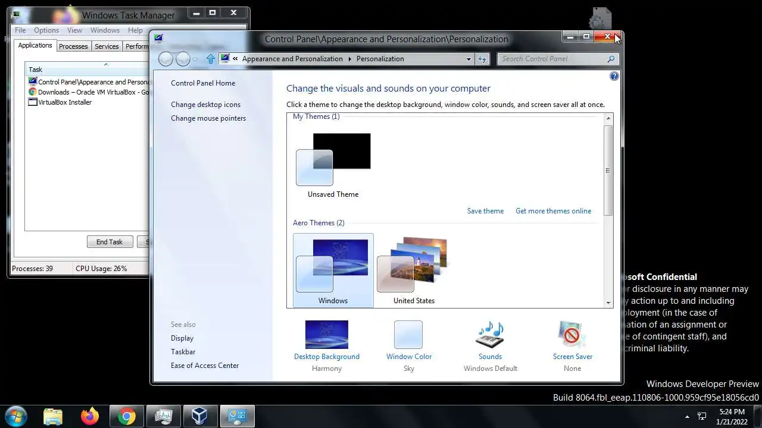The width and height of the screenshot is (762, 428).
Task: Open recent pages dropdown arrow
Action: coord(195,59)
